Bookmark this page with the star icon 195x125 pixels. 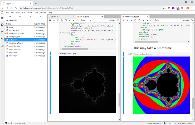click(x=164, y=8)
